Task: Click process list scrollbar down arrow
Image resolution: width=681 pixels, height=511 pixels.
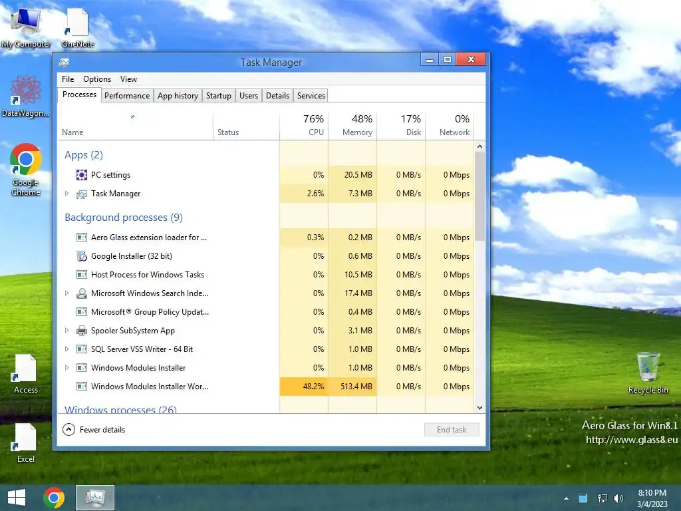Action: point(479,408)
